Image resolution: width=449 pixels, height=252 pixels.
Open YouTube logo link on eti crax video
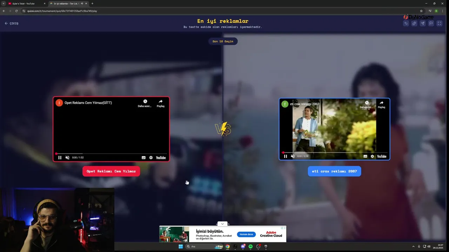click(382, 156)
